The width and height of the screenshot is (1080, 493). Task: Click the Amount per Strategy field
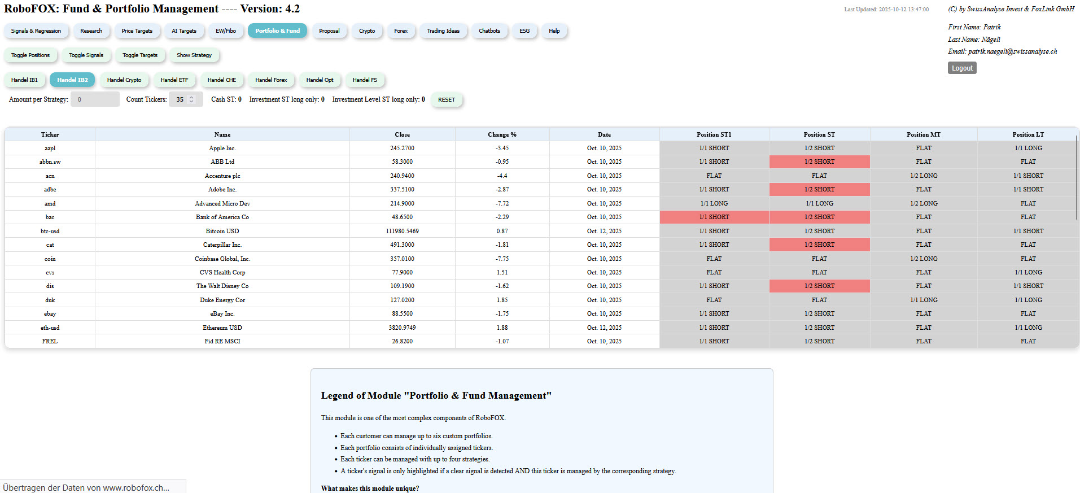tap(95, 99)
